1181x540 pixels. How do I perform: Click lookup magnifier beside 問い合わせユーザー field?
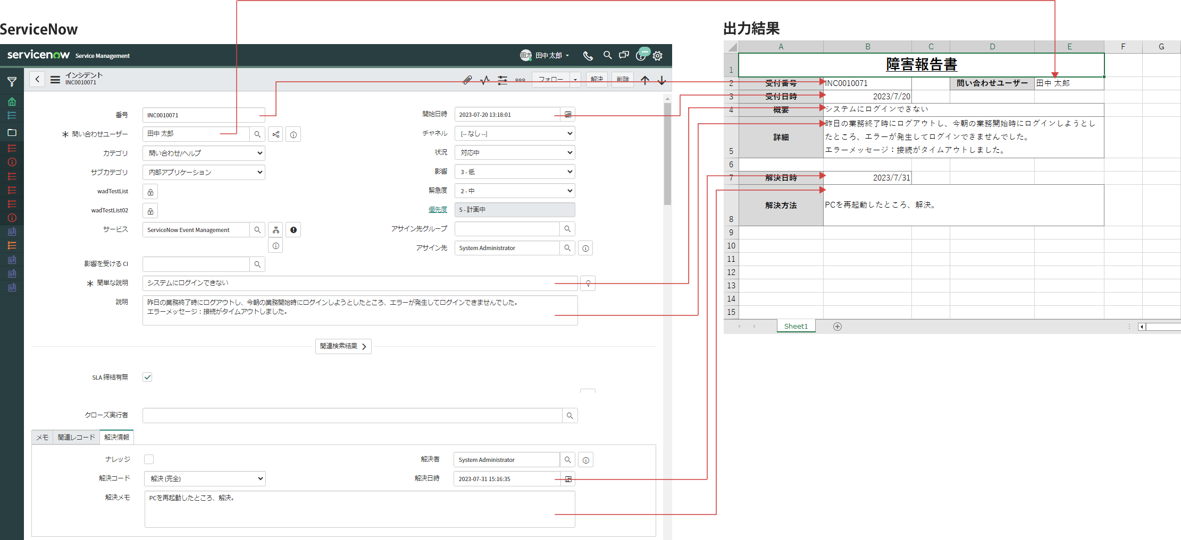(257, 134)
